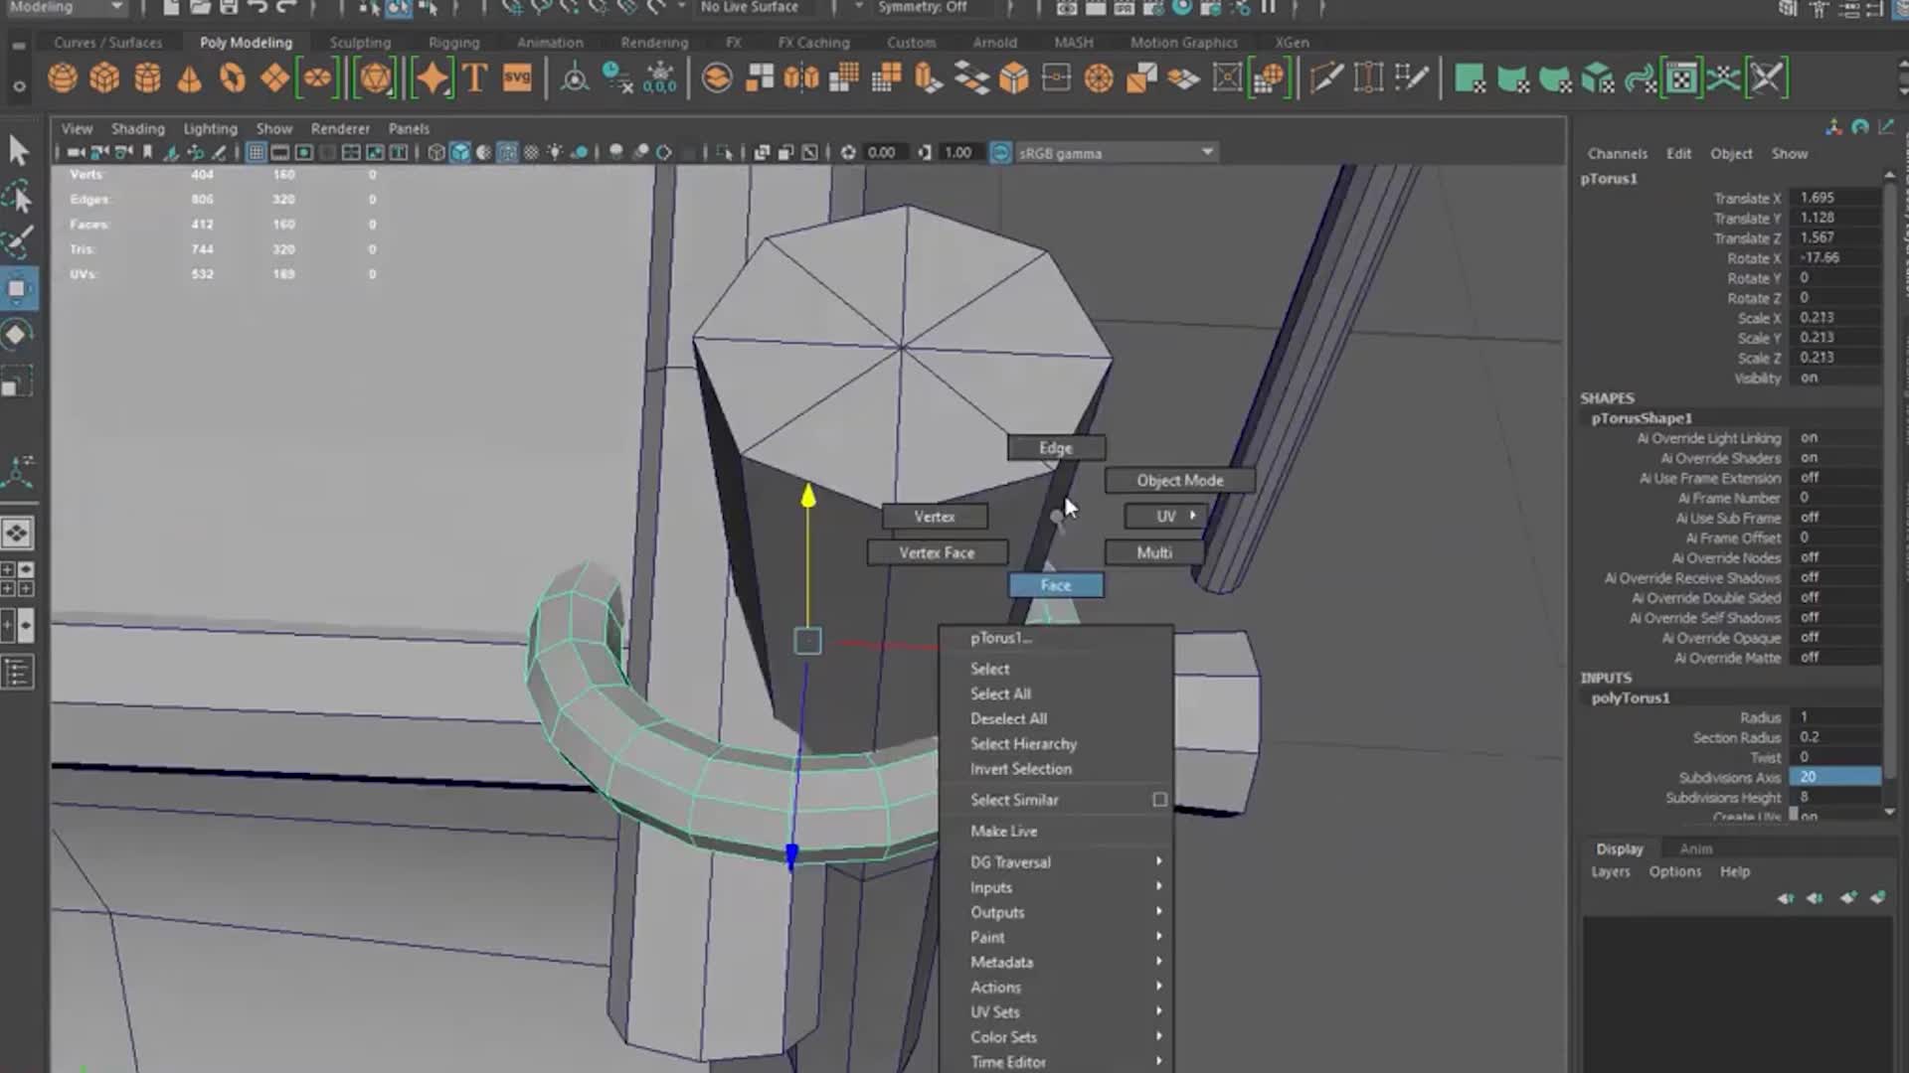Click the Subdivisions Axis value field

1834,777
